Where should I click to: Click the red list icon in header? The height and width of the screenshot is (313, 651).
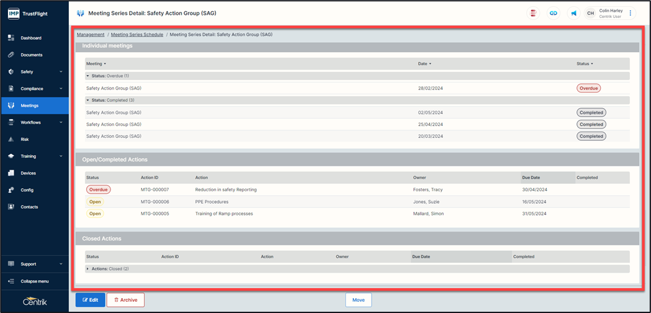pyautogui.click(x=533, y=13)
